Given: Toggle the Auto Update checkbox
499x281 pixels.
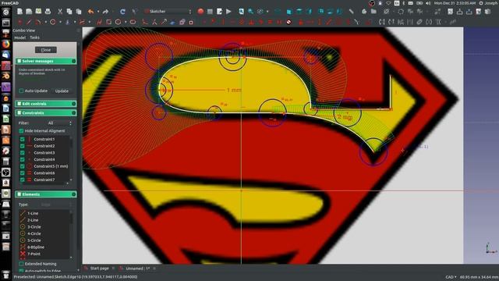Looking at the screenshot, I should 21,91.
